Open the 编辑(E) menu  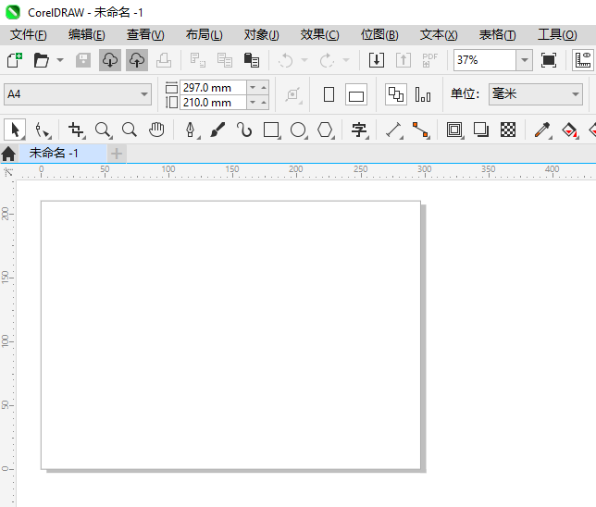tap(87, 35)
